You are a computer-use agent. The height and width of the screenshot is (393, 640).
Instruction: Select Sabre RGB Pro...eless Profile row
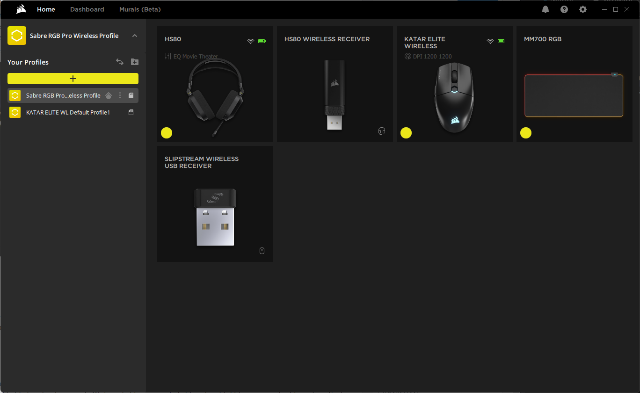click(73, 95)
